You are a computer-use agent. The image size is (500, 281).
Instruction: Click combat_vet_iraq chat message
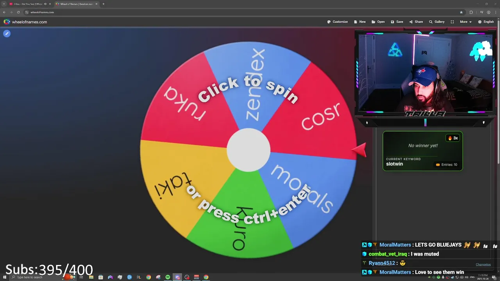(x=401, y=254)
